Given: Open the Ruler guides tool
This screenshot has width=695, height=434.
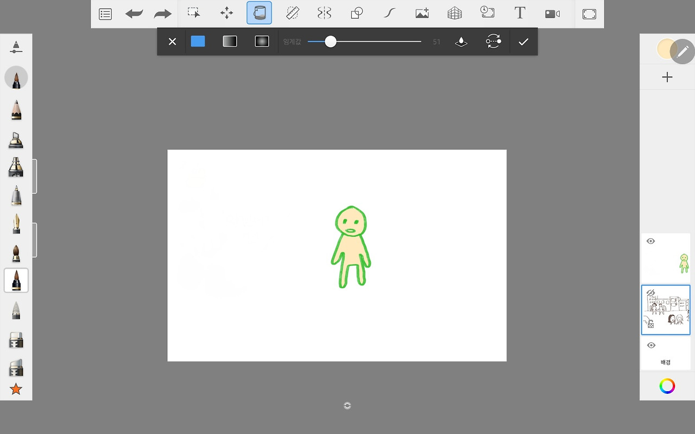Looking at the screenshot, I should (x=293, y=13).
